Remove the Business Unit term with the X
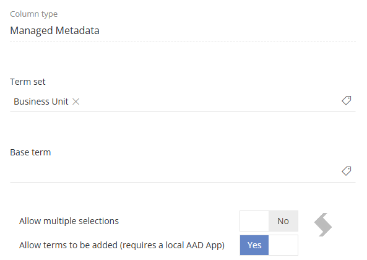367x260 pixels. pyautogui.click(x=76, y=102)
